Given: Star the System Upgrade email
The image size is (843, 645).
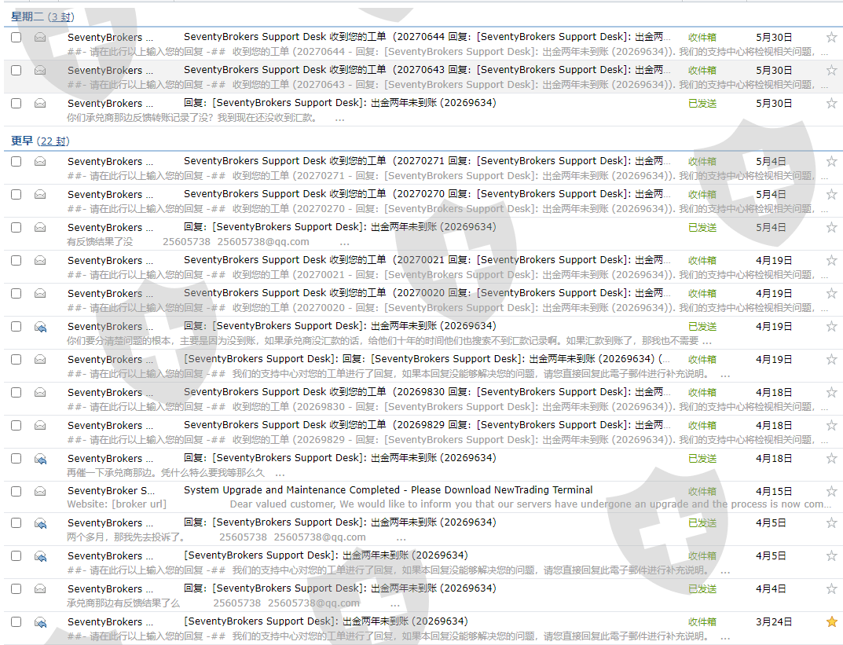Looking at the screenshot, I should coord(831,491).
